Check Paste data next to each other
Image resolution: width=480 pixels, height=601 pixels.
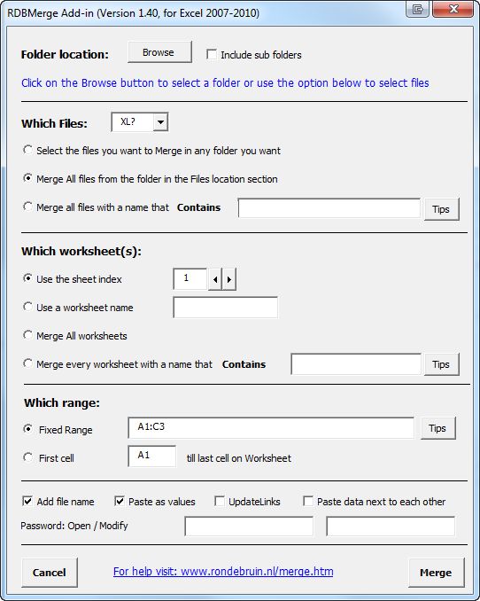tap(308, 501)
